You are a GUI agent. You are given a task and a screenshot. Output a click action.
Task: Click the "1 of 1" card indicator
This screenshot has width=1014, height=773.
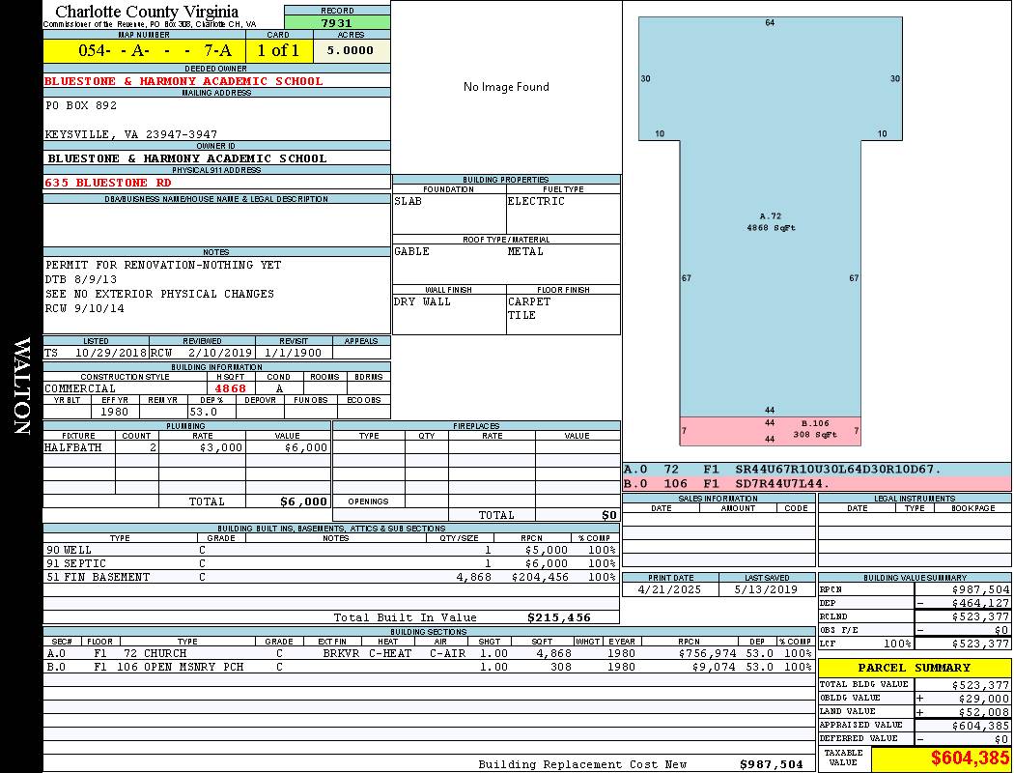pos(278,51)
